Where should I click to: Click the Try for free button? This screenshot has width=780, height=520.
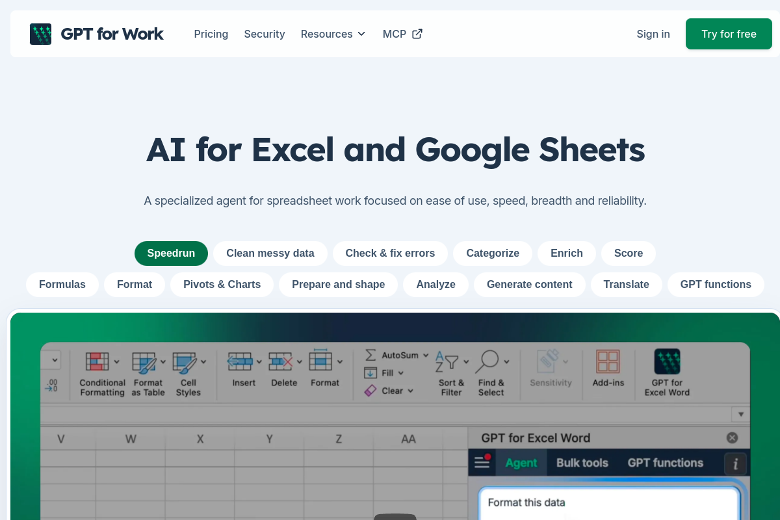(729, 34)
